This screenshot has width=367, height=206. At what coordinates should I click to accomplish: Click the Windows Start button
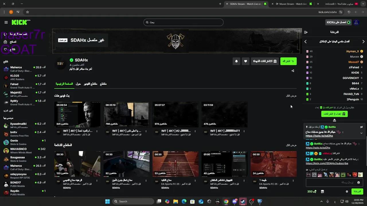click(107, 201)
